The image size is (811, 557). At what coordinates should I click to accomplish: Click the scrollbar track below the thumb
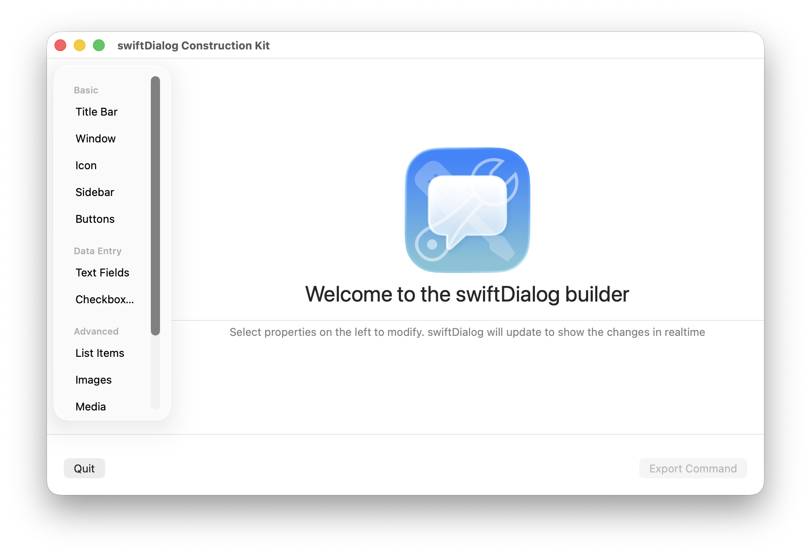155,373
